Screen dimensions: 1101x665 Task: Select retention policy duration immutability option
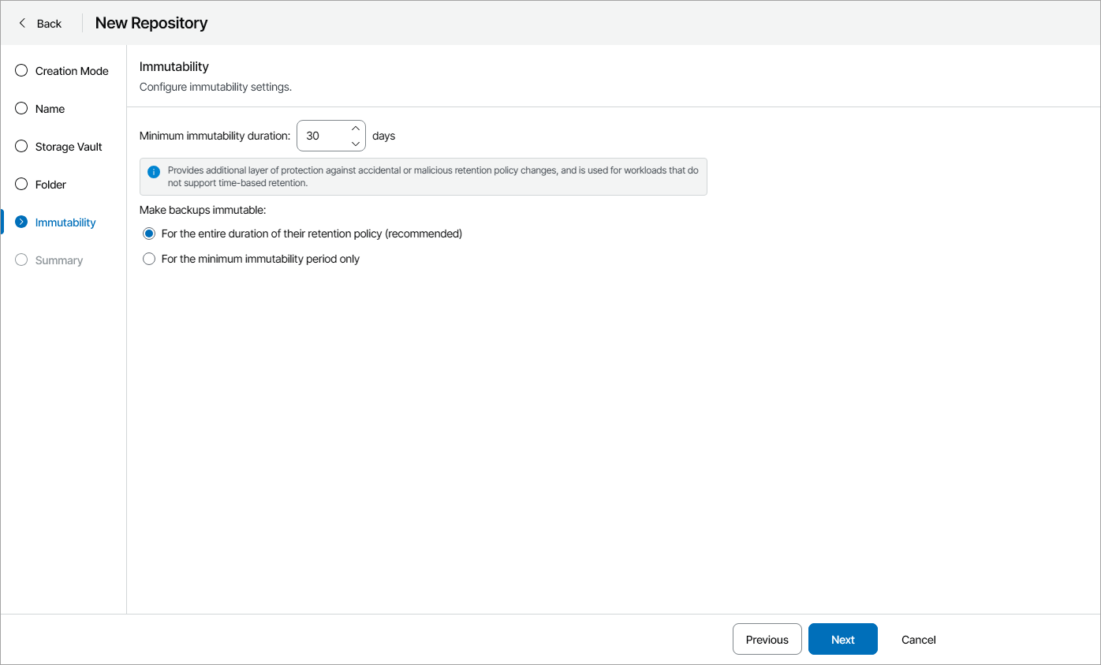[149, 233]
